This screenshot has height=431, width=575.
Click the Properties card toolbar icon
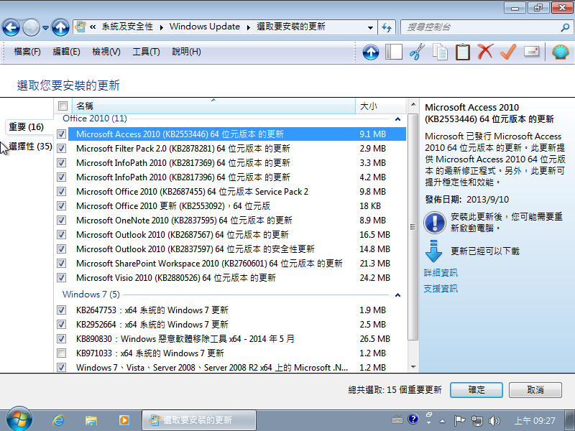(x=532, y=51)
